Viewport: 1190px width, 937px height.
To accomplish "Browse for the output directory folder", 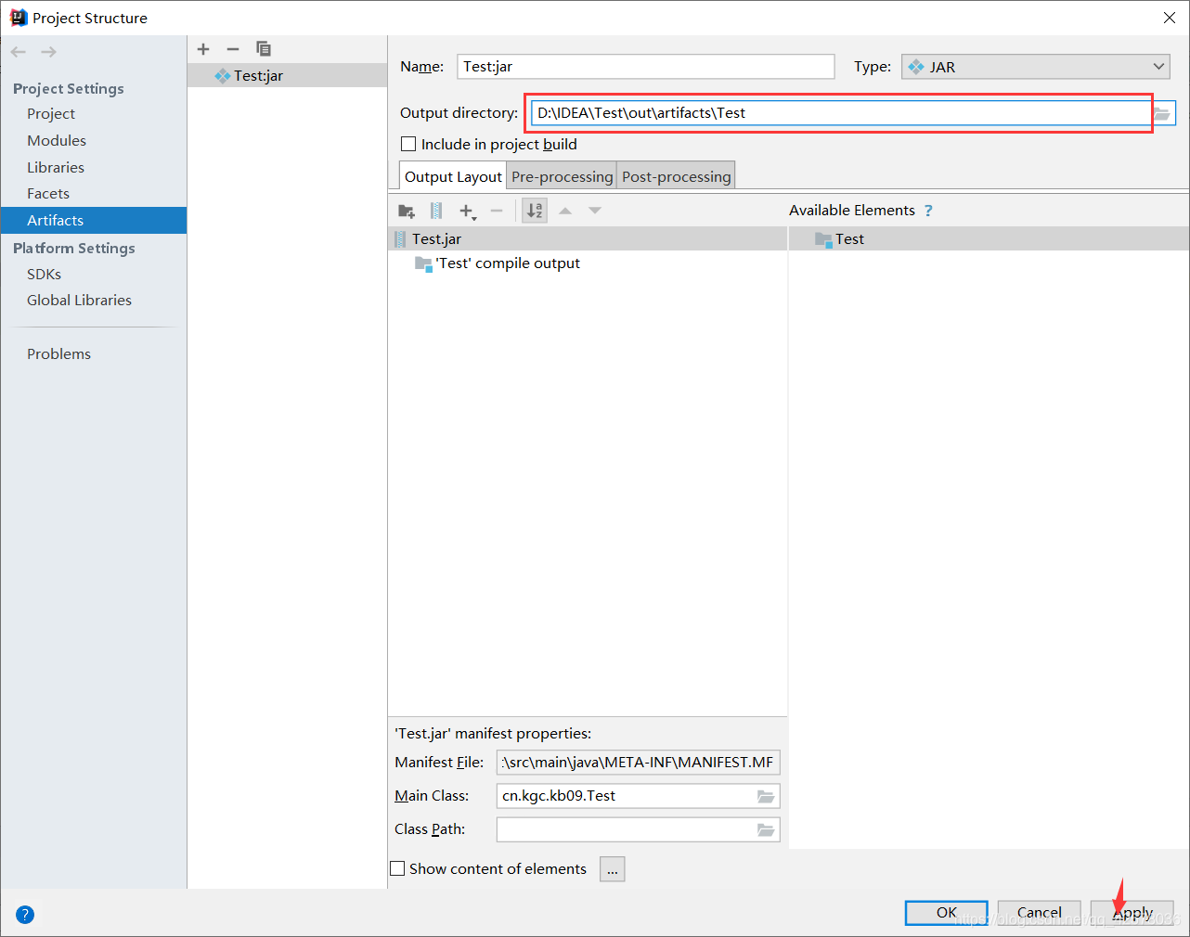I will [1163, 113].
